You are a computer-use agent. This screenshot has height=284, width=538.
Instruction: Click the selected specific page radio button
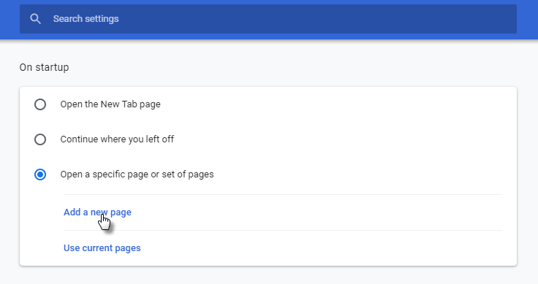click(x=40, y=174)
